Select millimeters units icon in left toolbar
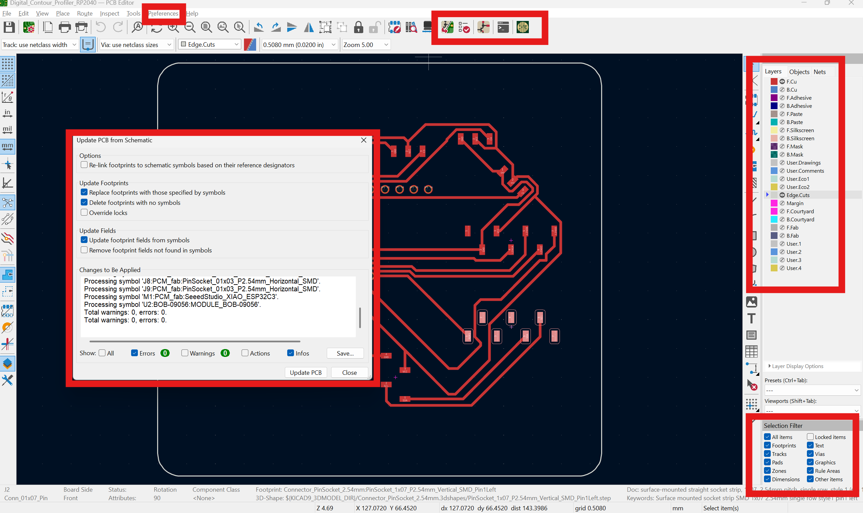The image size is (863, 513). pyautogui.click(x=8, y=146)
